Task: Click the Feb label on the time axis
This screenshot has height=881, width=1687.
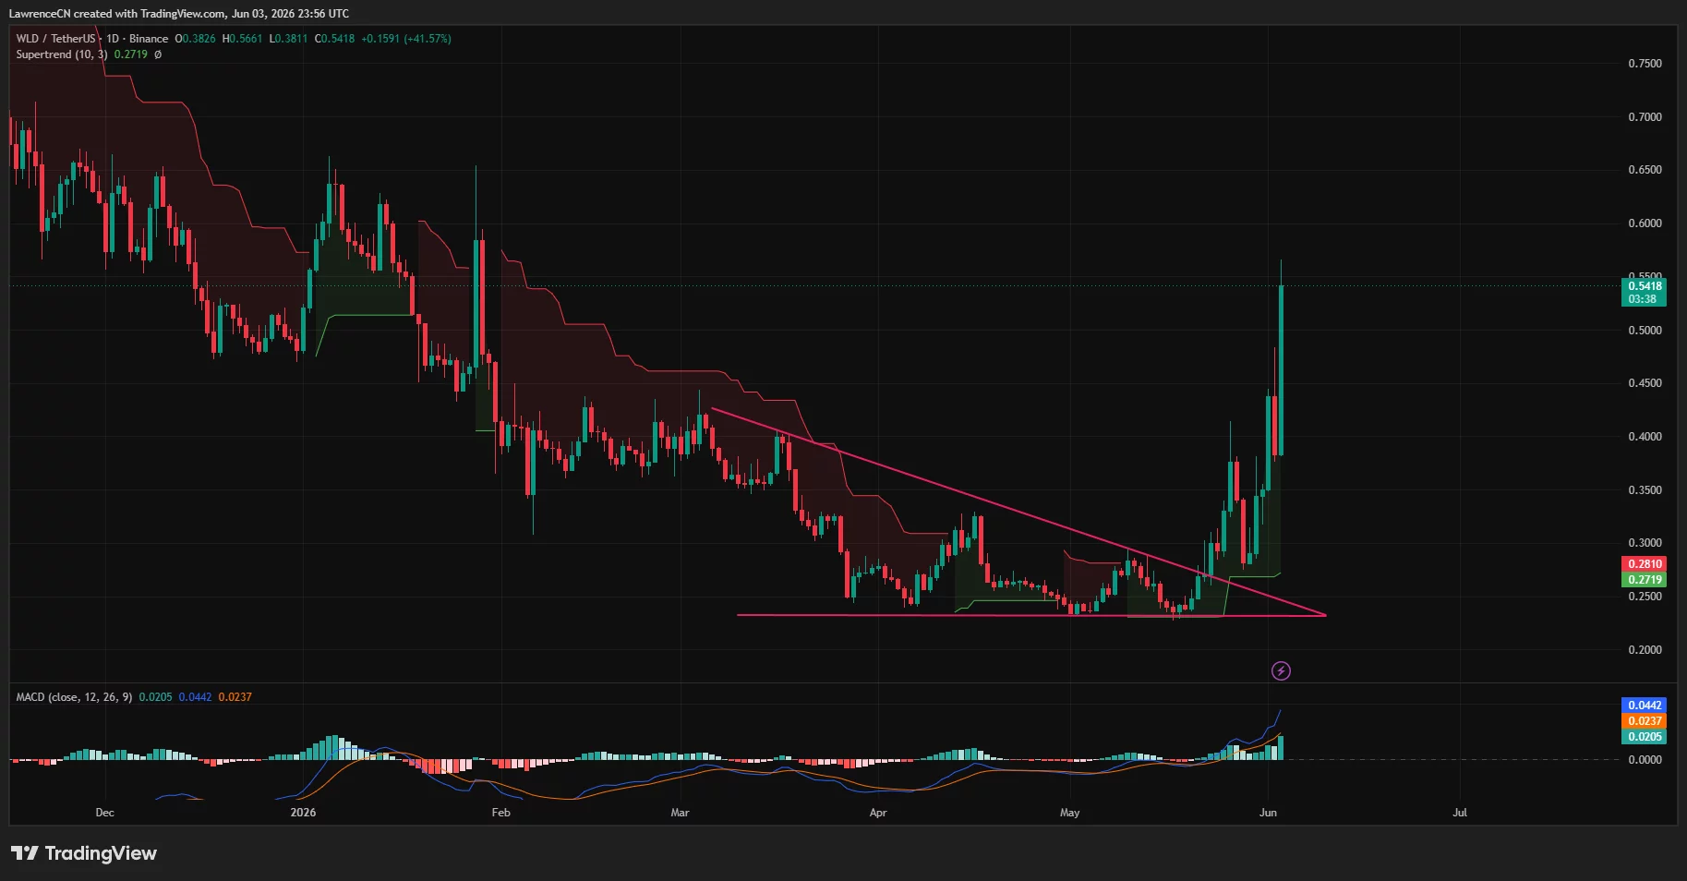Action: [500, 813]
